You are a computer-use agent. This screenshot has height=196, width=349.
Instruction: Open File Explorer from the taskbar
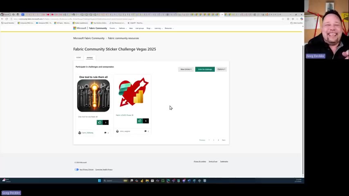[147, 180]
